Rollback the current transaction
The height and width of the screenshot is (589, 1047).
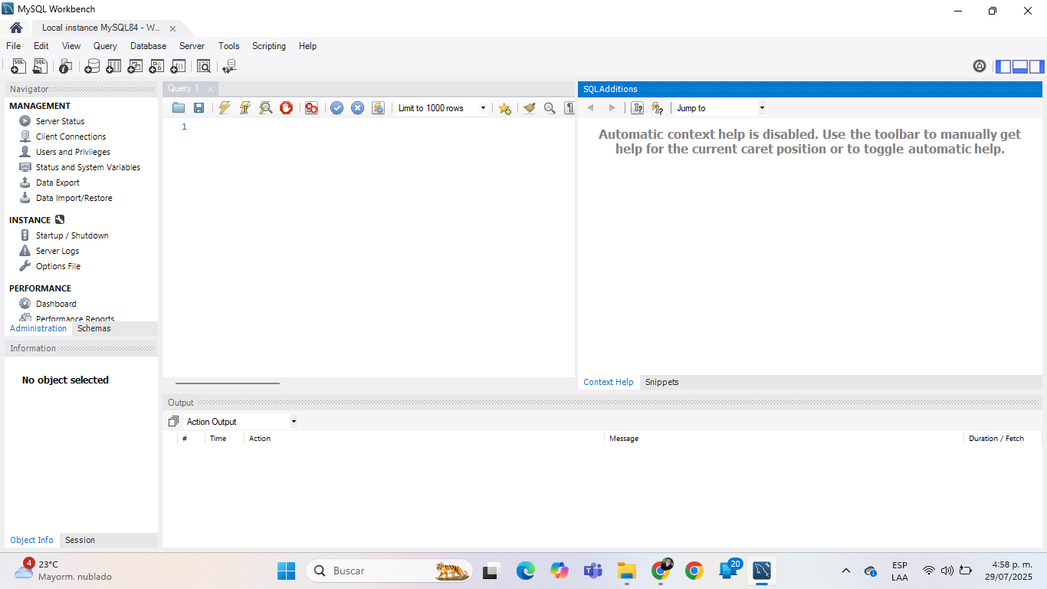pos(357,108)
